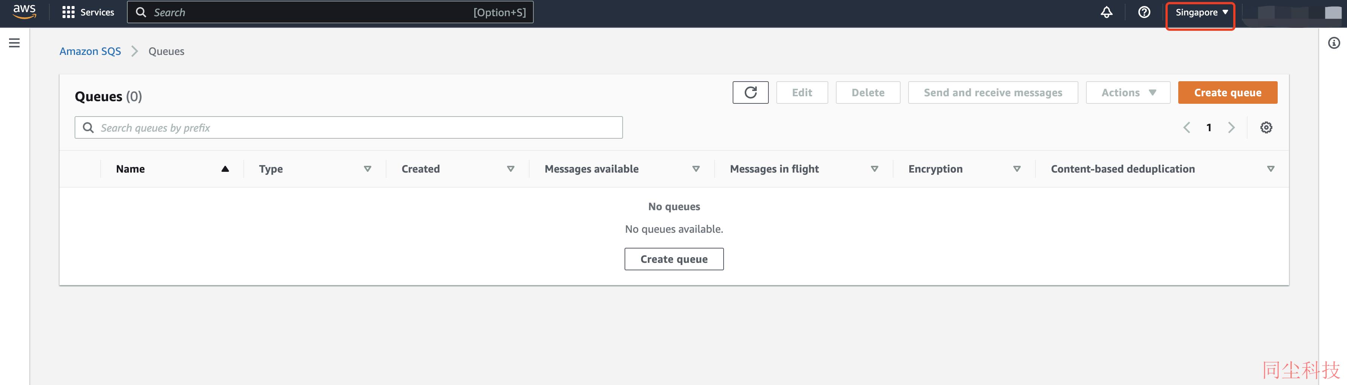Sort by Messages in flight column
1347x385 pixels.
[x=874, y=168]
